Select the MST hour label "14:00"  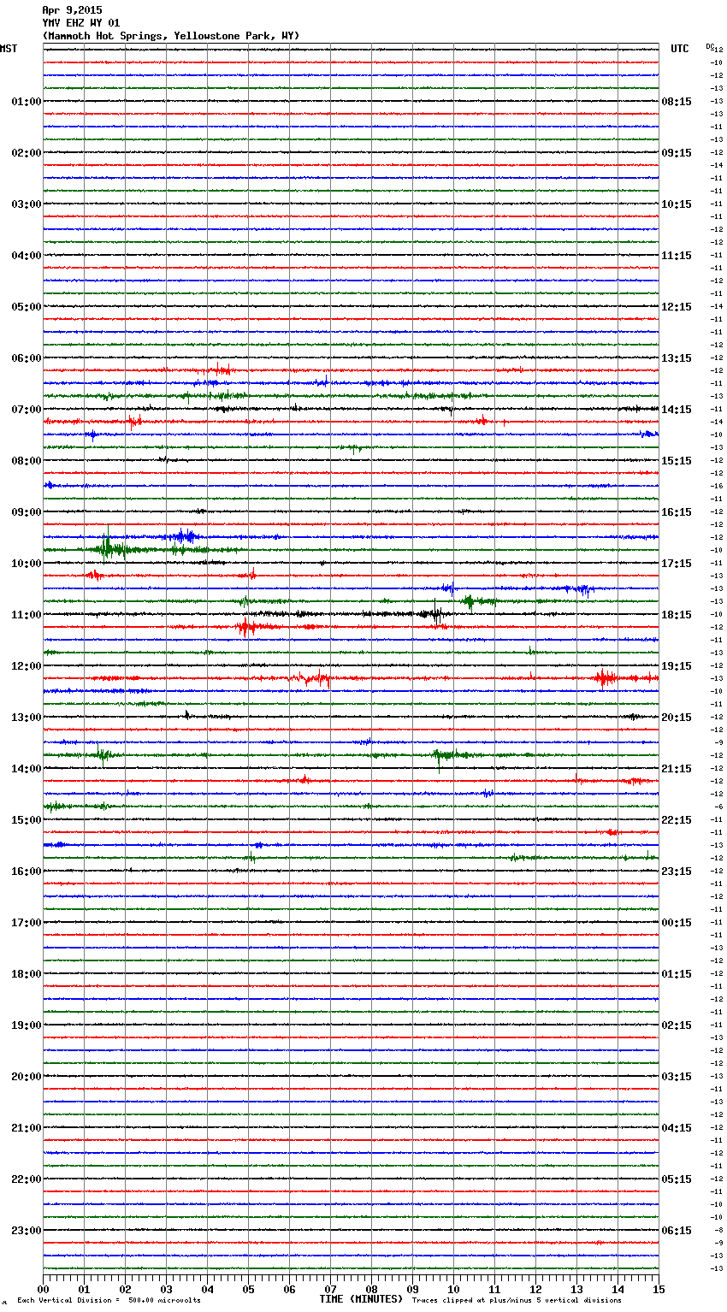[27, 769]
